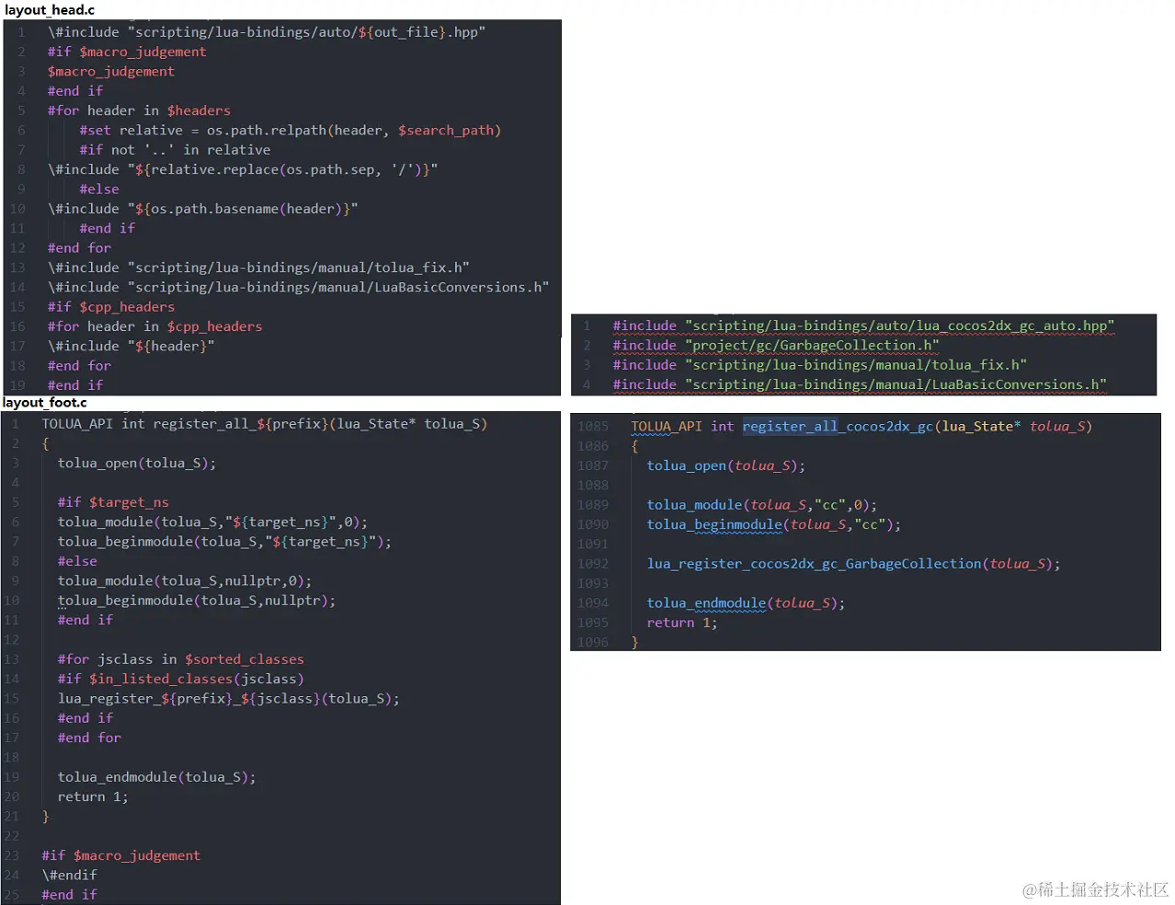Click the tolua_module(tolua_S,"cc",0); line
This screenshot has width=1175, height=905.
click(761, 505)
